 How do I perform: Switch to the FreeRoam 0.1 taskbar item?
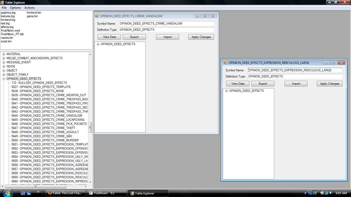coord(107,193)
